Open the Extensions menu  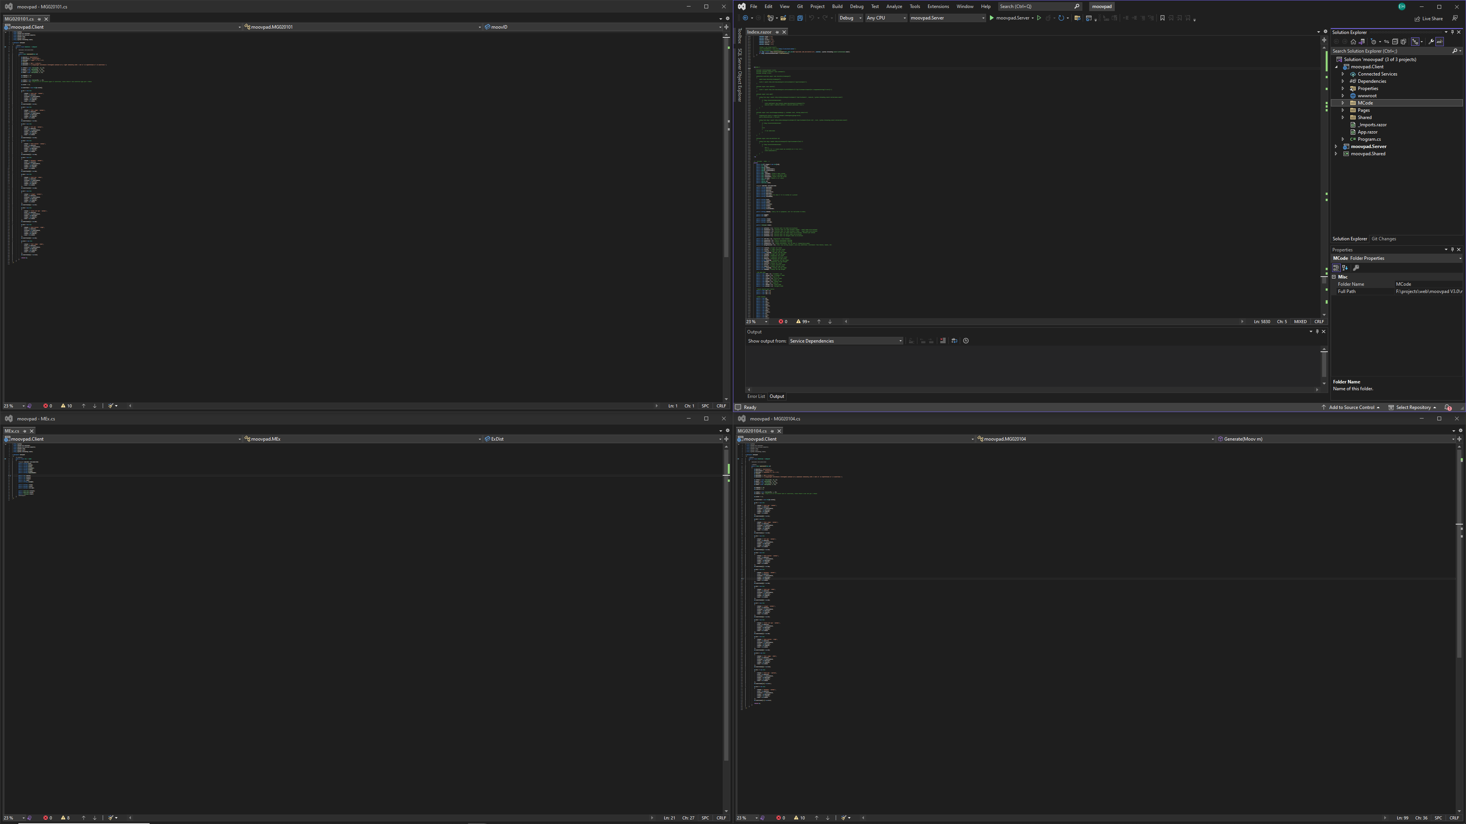pyautogui.click(x=938, y=6)
